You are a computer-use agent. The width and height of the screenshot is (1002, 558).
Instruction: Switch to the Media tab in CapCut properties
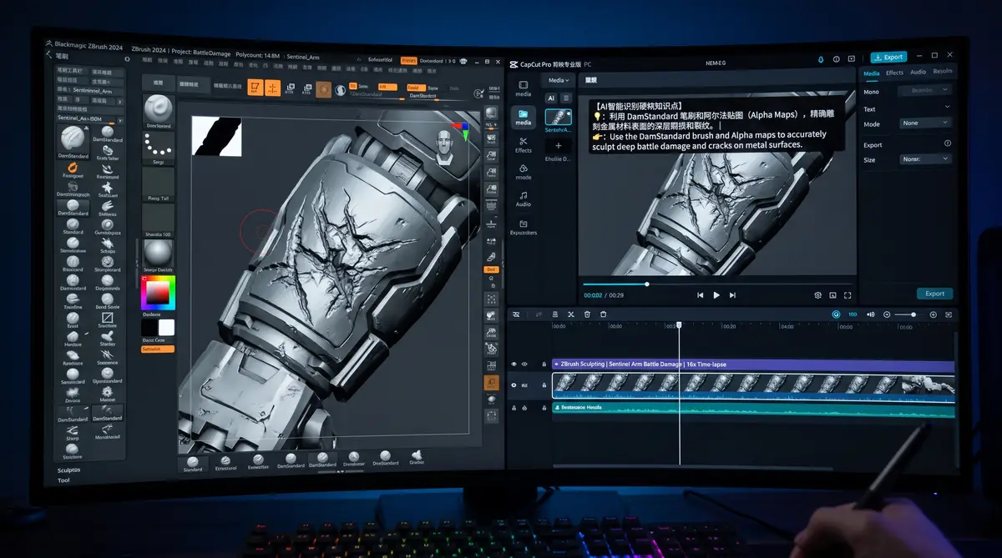(x=871, y=73)
